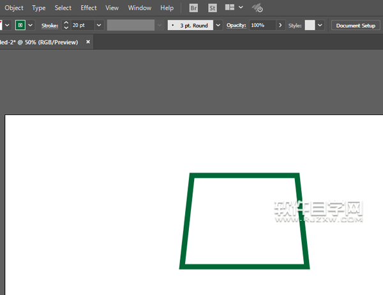Open the Opacity panel link

(236, 25)
